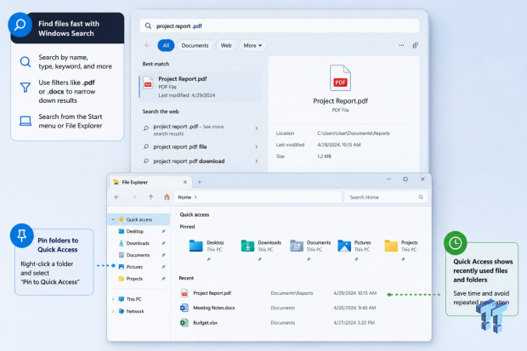527x351 pixels.
Task: Click the search magnifier icon in Windows Search box
Action: [x=148, y=25]
